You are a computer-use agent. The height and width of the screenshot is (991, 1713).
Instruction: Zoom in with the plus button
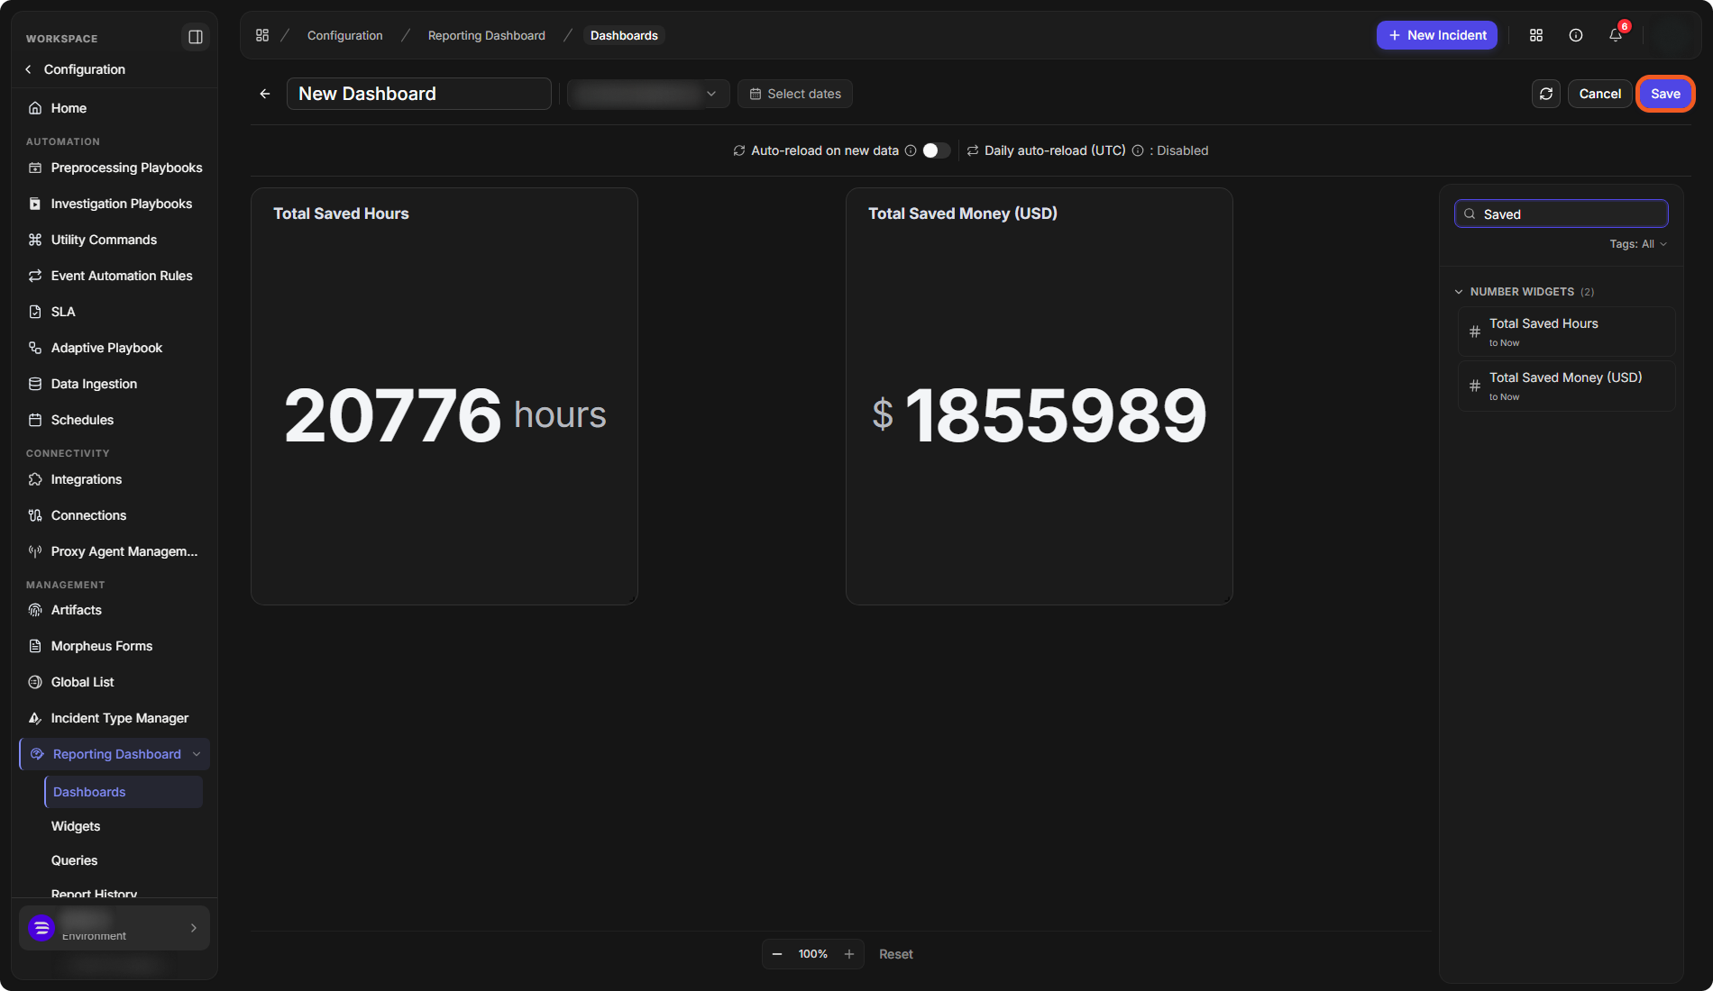point(849,954)
